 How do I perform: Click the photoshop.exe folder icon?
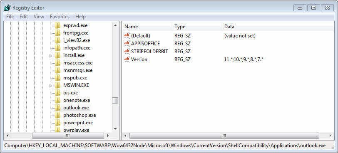pyautogui.click(x=57, y=115)
